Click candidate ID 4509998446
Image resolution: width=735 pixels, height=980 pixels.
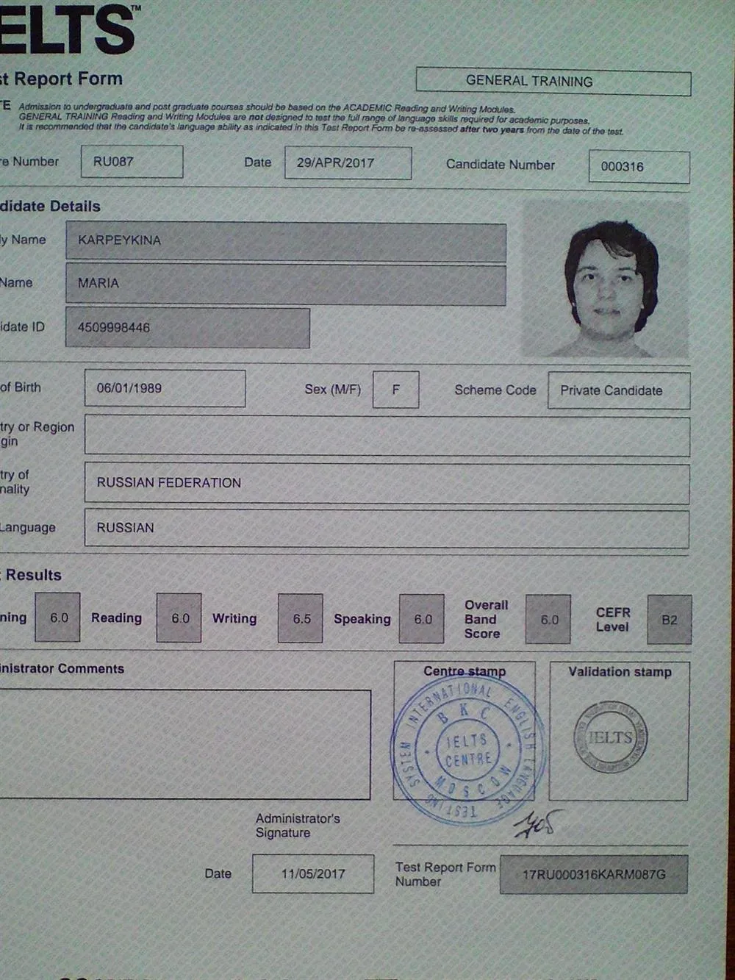(x=187, y=328)
